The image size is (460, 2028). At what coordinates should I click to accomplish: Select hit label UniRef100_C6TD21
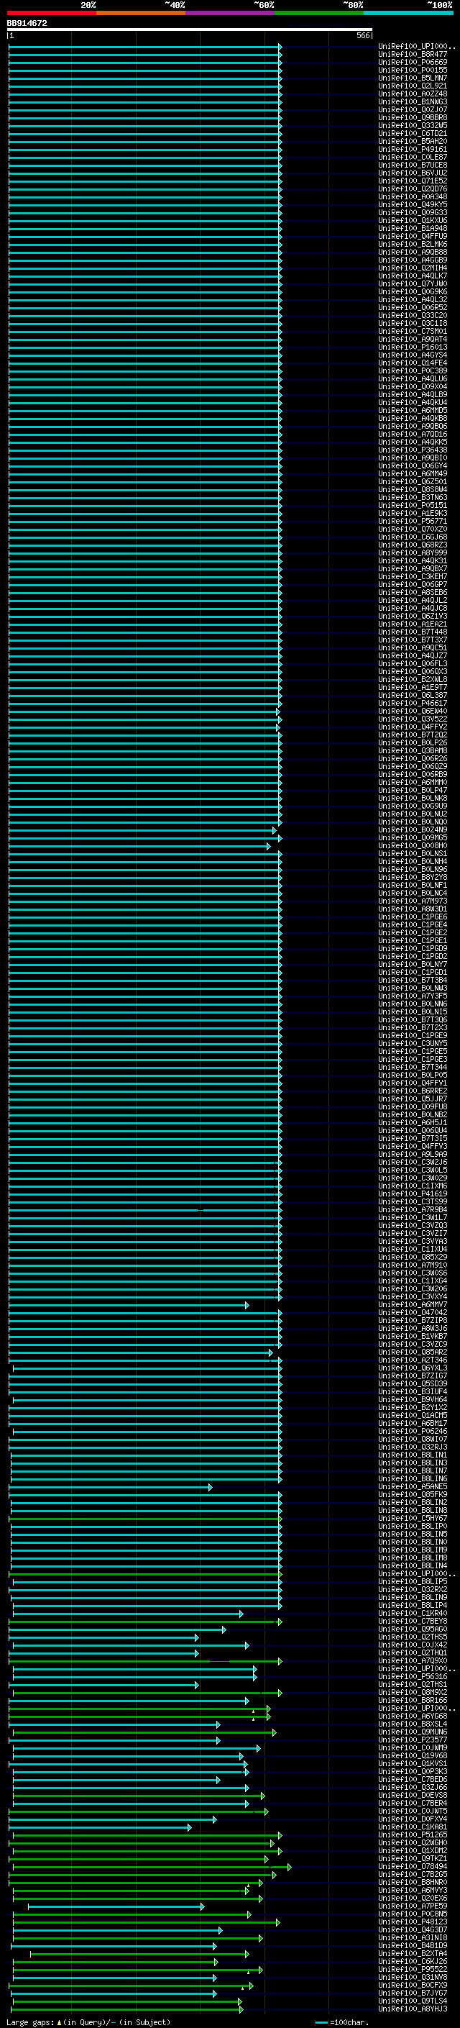(x=413, y=133)
